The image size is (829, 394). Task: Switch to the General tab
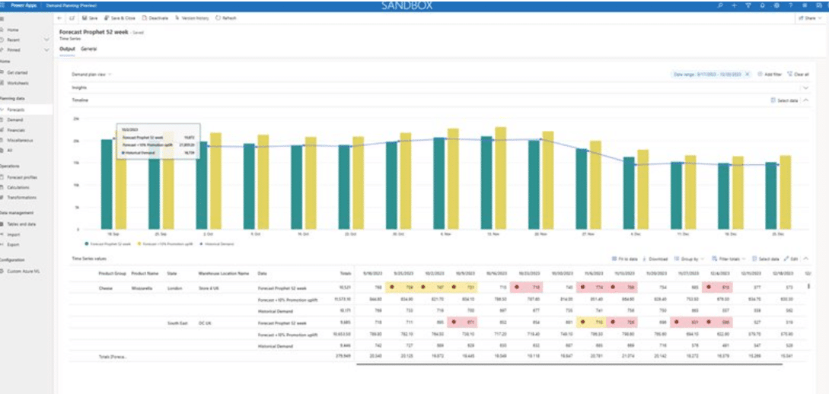(88, 49)
